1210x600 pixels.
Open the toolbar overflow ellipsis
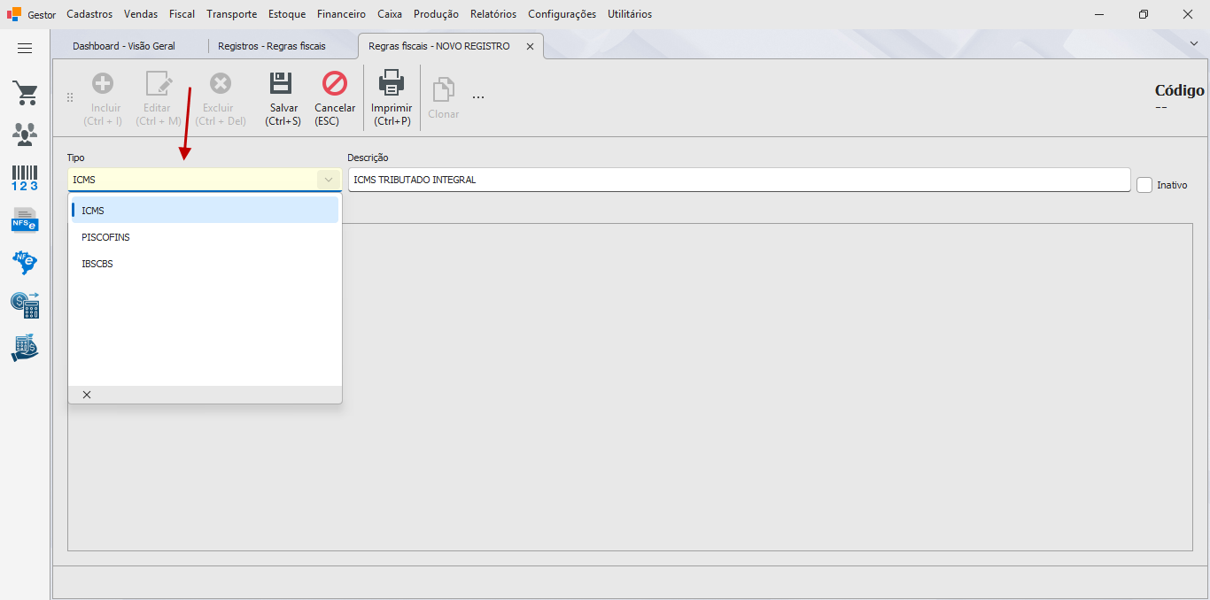pos(478,96)
